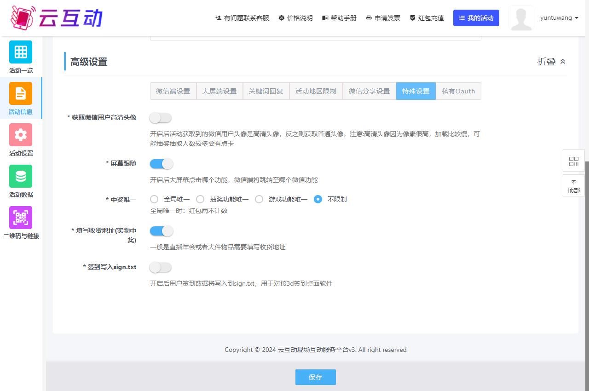Viewport: 589px width, 391px height.
Task: Click the 活动信息 document icon
Action: point(21,93)
